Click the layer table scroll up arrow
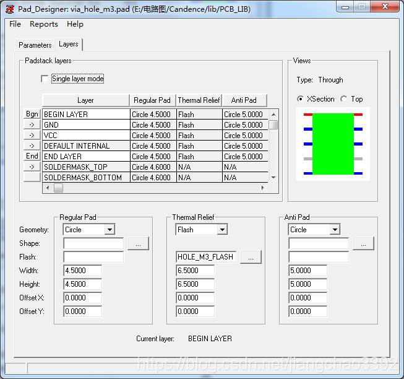 pyautogui.click(x=273, y=114)
